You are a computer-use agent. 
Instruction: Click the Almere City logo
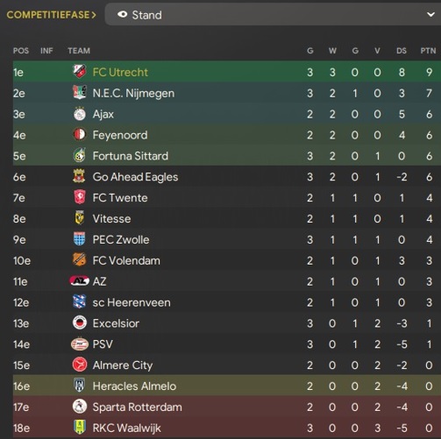coord(79,365)
